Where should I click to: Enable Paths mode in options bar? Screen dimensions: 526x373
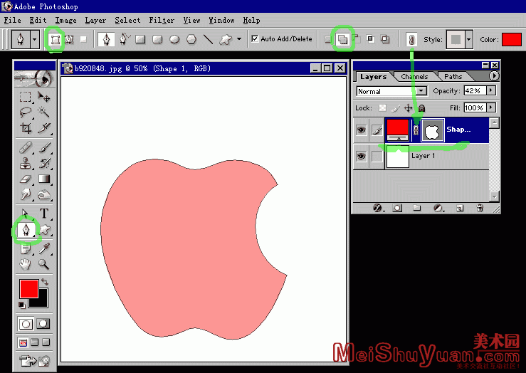pos(70,40)
